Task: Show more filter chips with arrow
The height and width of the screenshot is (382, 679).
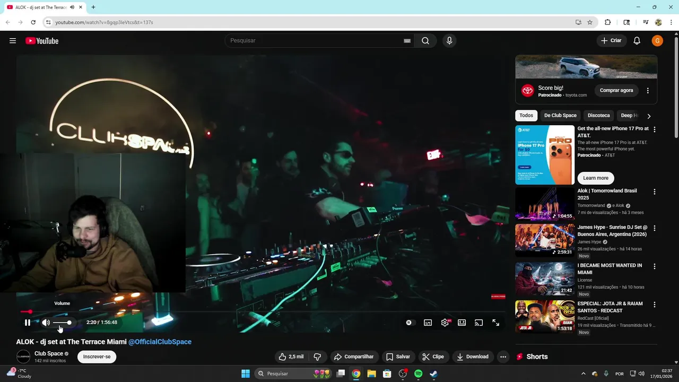Action: point(649,116)
